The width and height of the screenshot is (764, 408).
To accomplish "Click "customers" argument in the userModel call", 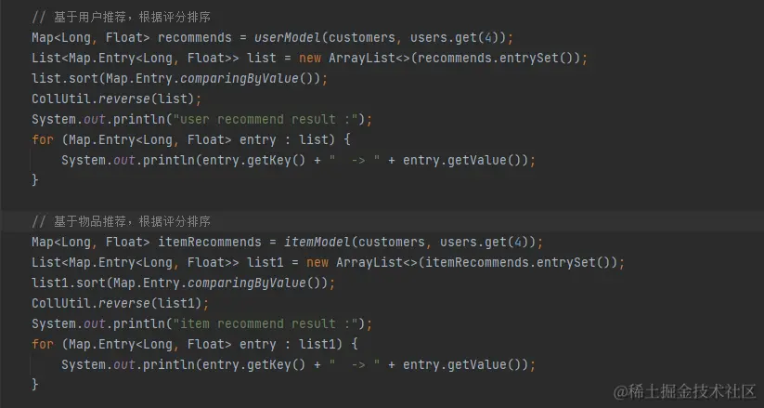I will point(362,37).
